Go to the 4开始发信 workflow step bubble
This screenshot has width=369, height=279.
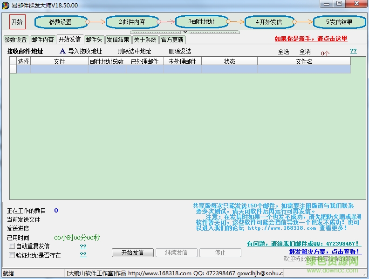coord(269,22)
